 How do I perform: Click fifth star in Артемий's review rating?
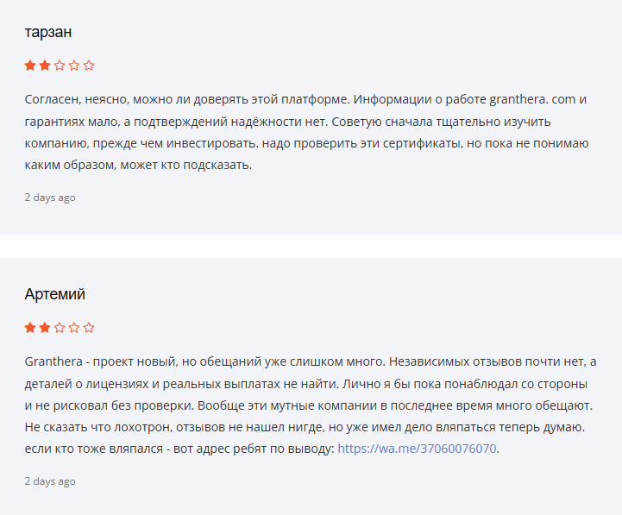pos(89,328)
